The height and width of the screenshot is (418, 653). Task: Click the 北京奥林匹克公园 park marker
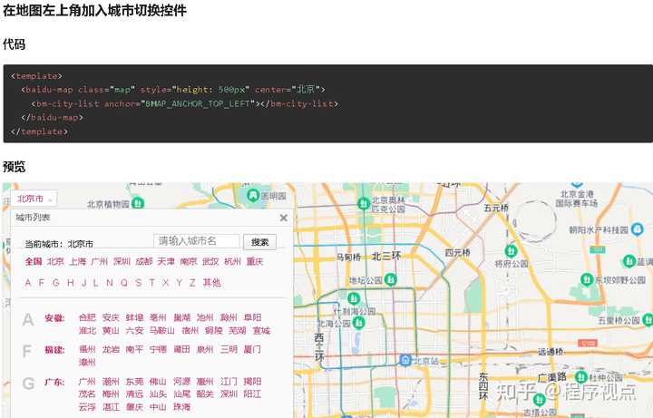[364, 204]
